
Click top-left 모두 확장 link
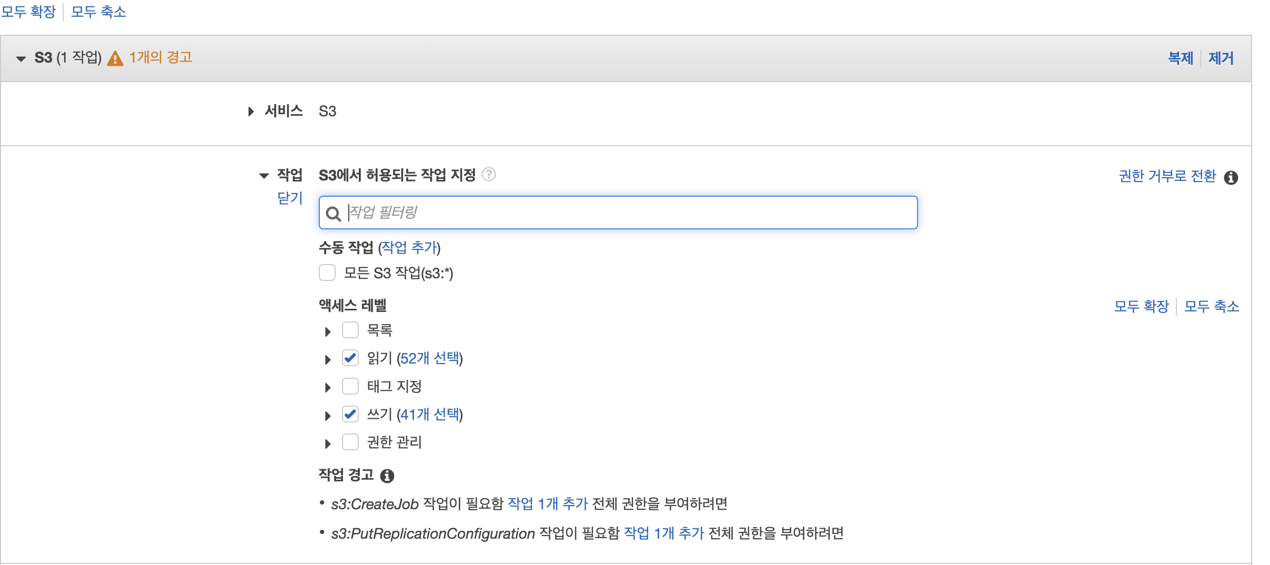(x=28, y=12)
